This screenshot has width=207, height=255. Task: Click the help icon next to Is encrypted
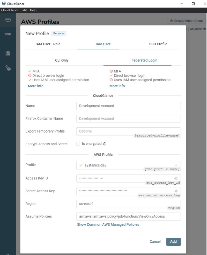click(104, 144)
